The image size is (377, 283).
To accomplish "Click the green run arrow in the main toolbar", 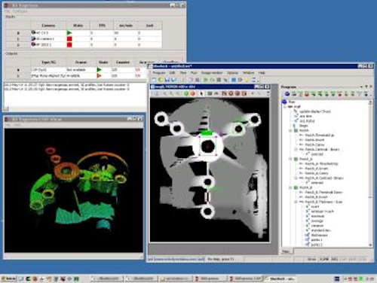I will coord(206,80).
